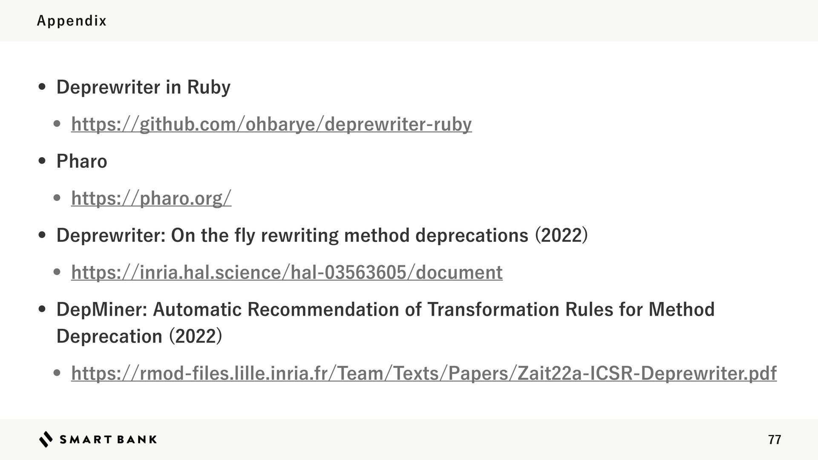Click the bullet dot before the pharo.org link
Image resolution: width=818 pixels, height=460 pixels.
tap(58, 198)
